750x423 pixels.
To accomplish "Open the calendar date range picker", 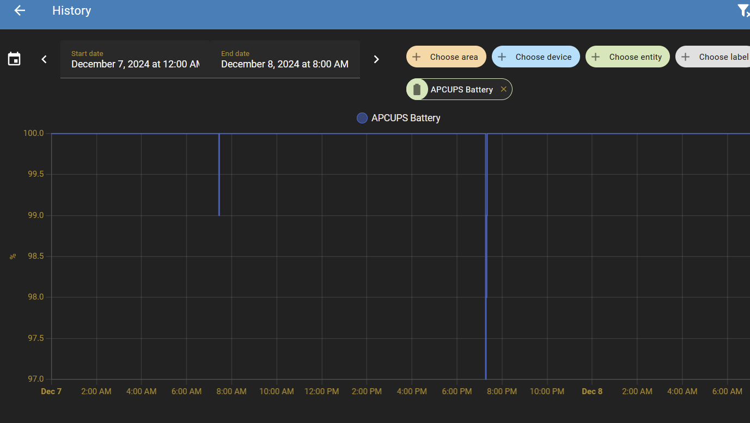I will click(x=14, y=59).
